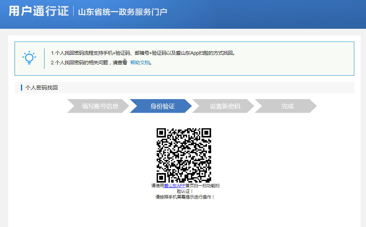Screen dimensions: 366x227
Task: Click the 请按照手机屏幕提示进行操作 instruction text
Action: click(185, 197)
